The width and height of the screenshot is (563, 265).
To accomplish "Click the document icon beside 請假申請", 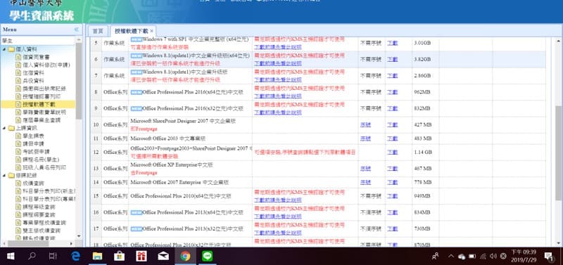I will [18, 144].
